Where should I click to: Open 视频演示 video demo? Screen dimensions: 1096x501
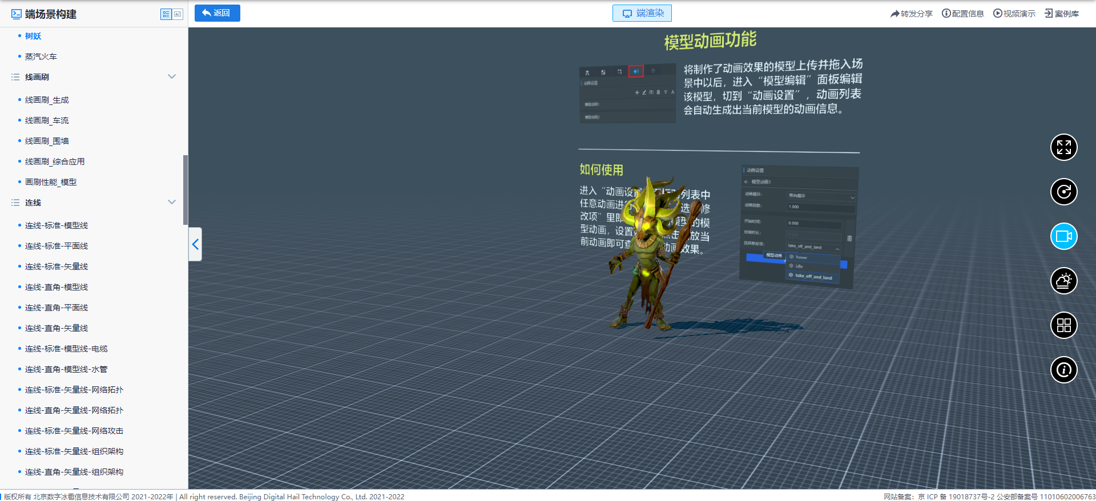(x=1014, y=14)
